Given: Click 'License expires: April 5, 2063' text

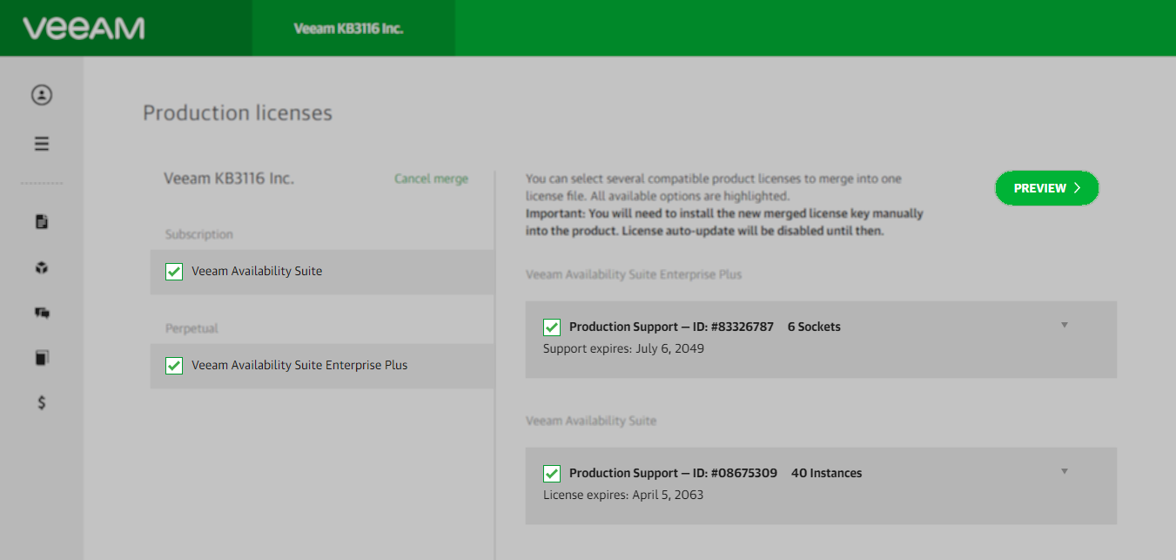Looking at the screenshot, I should pyautogui.click(x=623, y=495).
